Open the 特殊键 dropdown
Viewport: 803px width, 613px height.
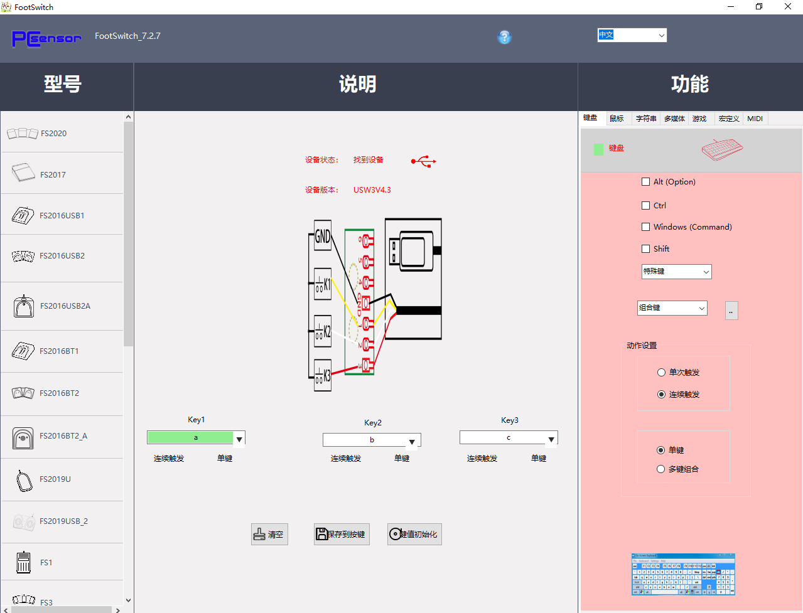(676, 271)
